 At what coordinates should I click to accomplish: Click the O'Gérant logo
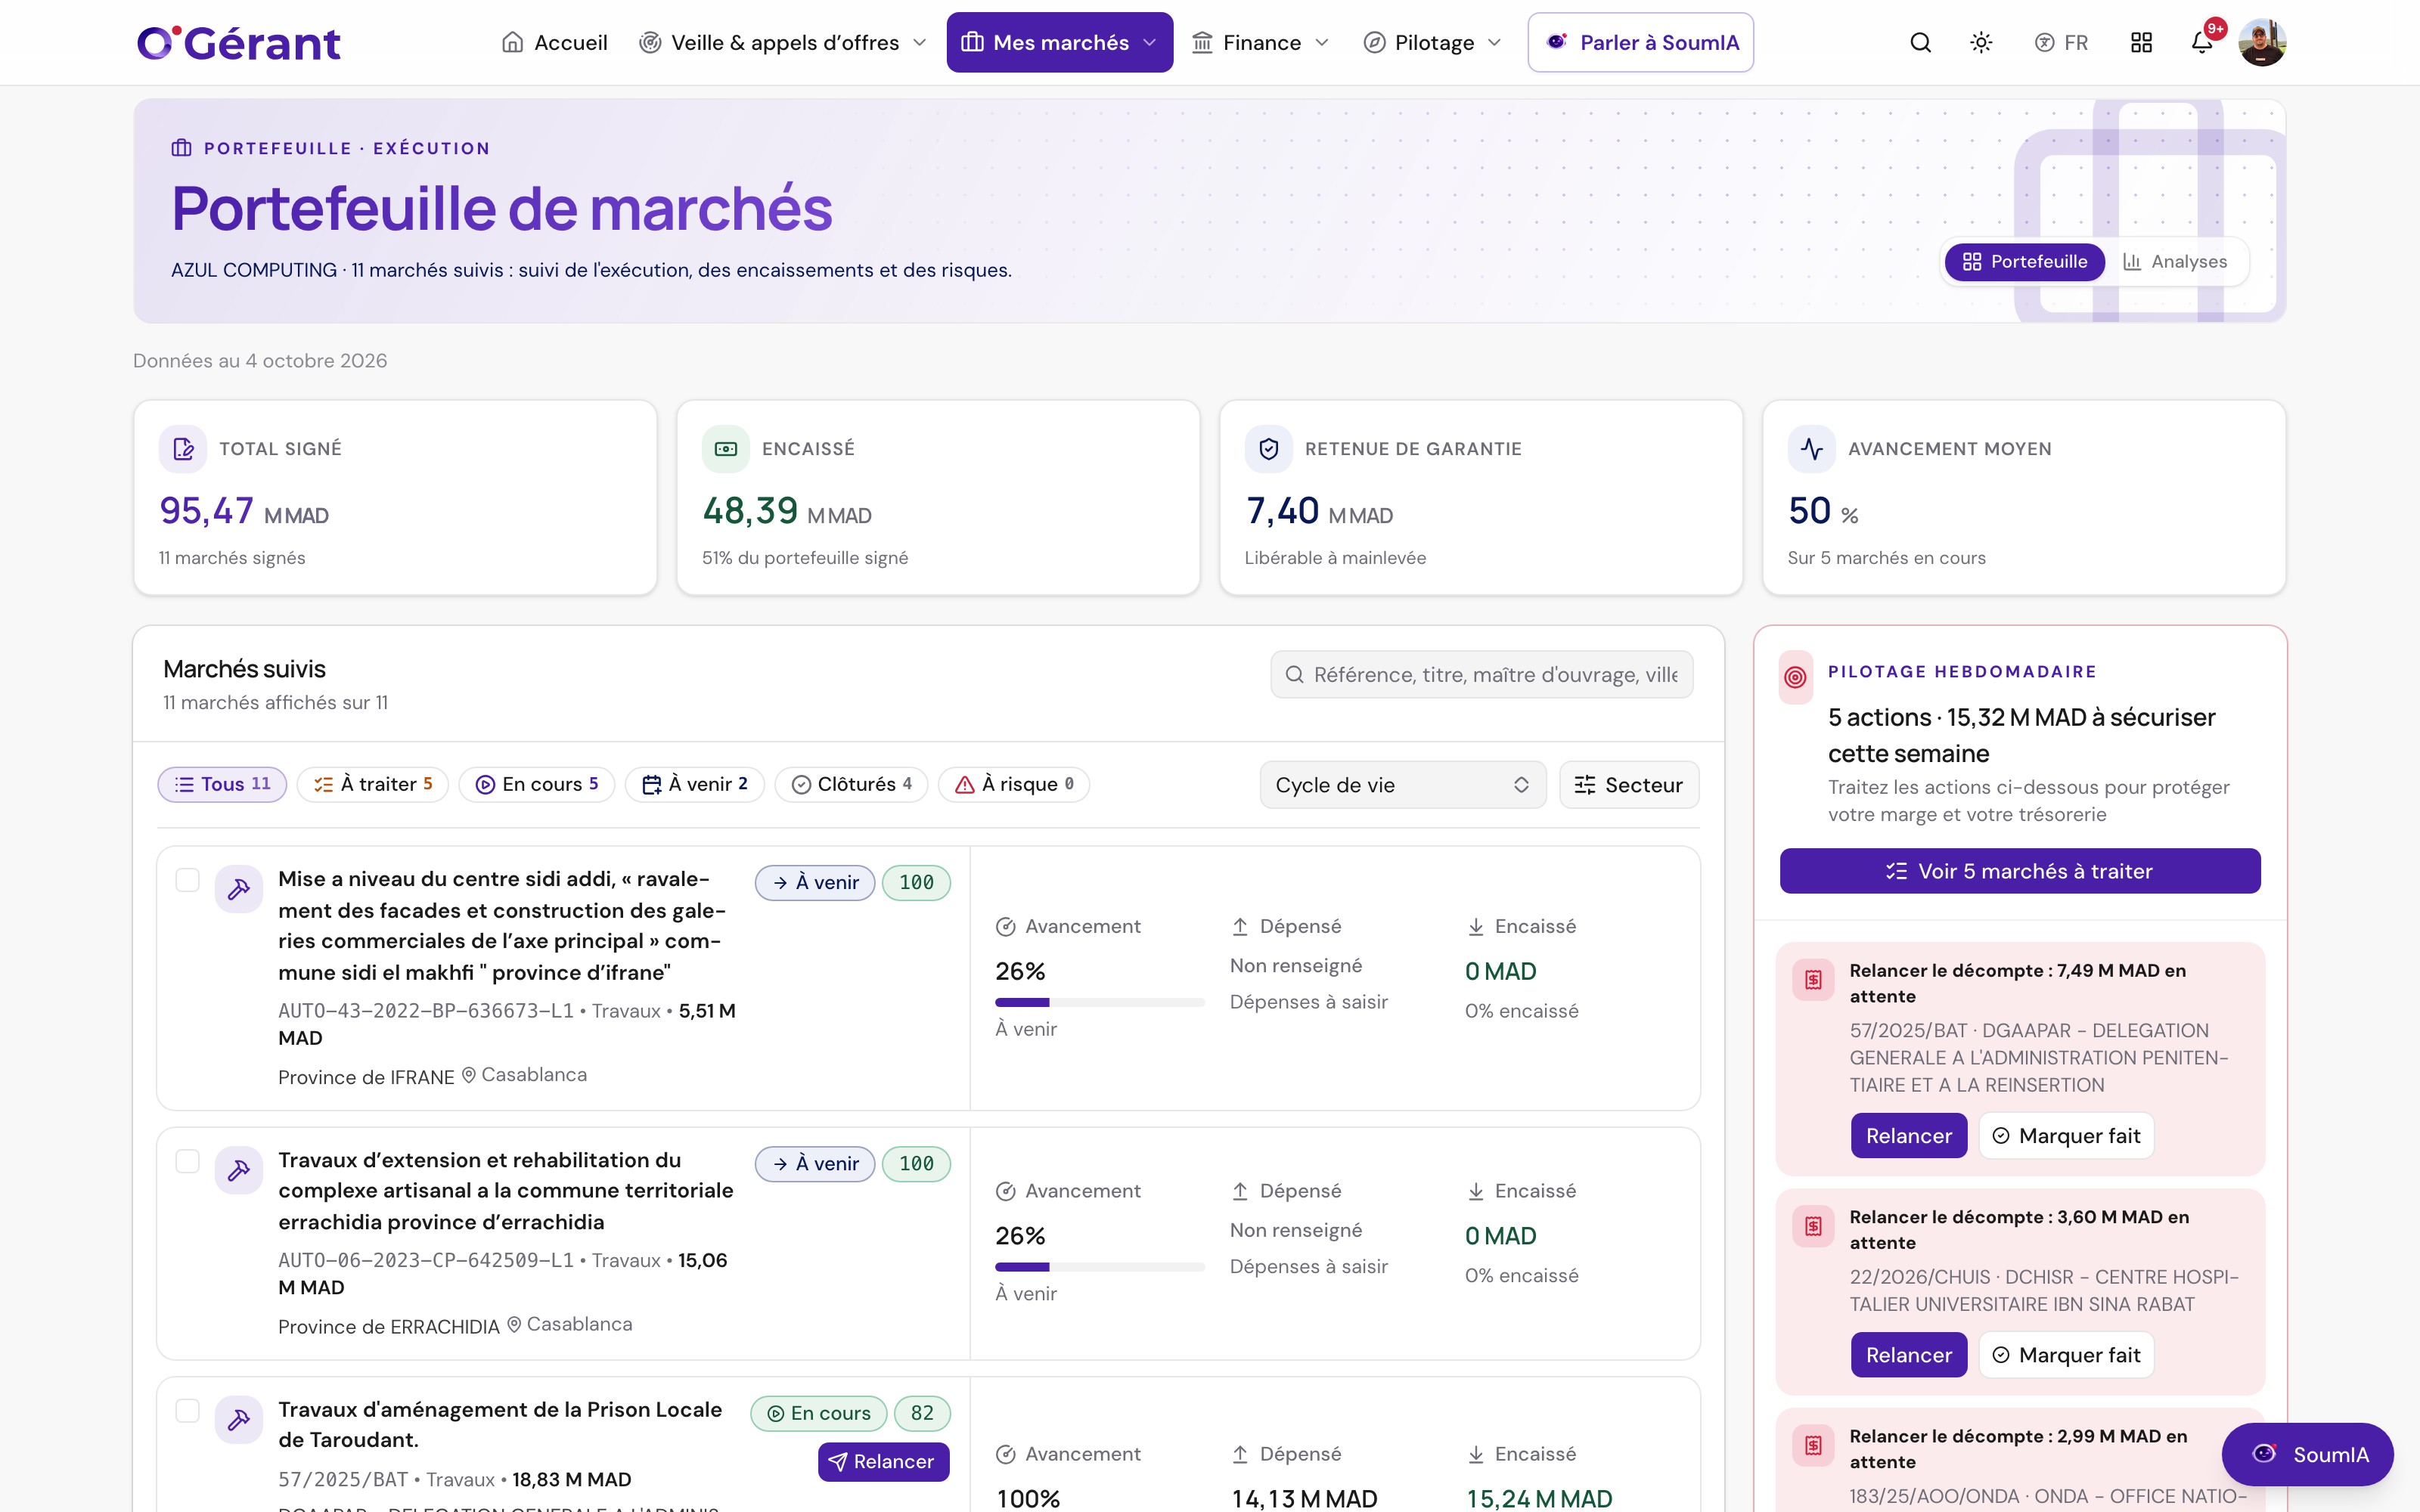[x=239, y=42]
